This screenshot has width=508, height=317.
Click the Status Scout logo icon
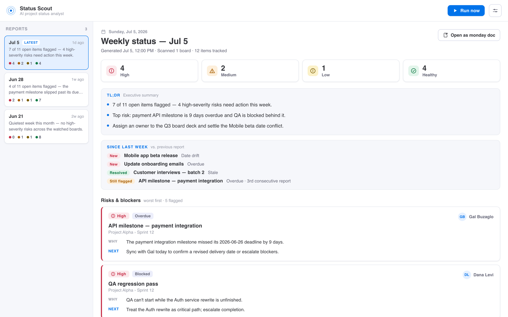pos(11,11)
